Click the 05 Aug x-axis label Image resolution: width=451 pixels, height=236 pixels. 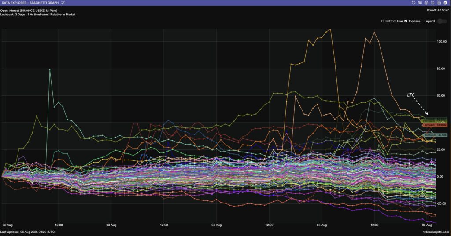click(322, 225)
